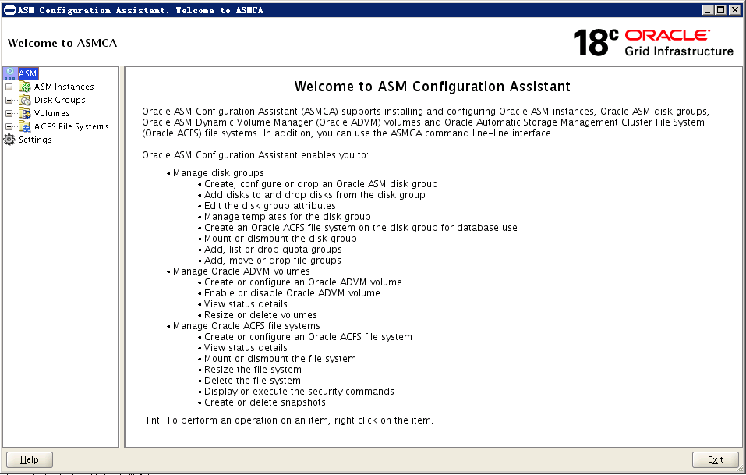Click 'Resize or delete volumes' text
The height and width of the screenshot is (475, 746).
click(x=260, y=315)
